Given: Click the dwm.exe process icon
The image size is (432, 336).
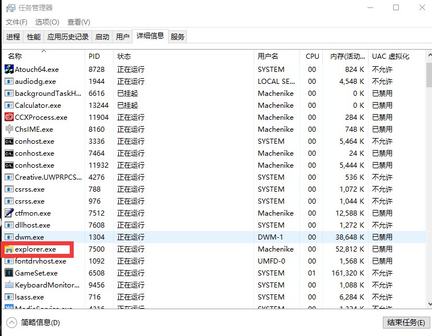Looking at the screenshot, I should 9,237.
